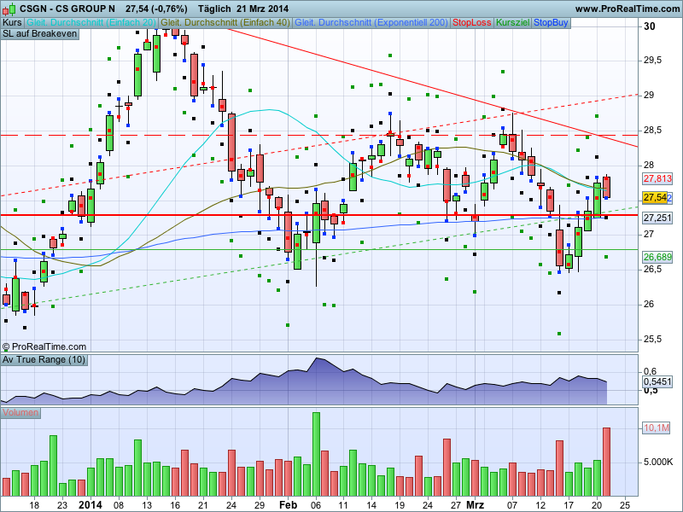Click the candlestick chart icon beside CSGN

tap(9, 9)
